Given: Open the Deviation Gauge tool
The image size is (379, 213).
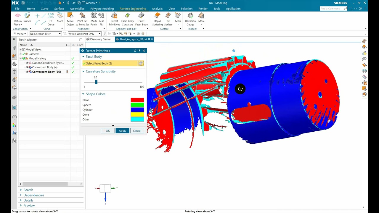Looking at the screenshot, I should pyautogui.click(x=190, y=19).
